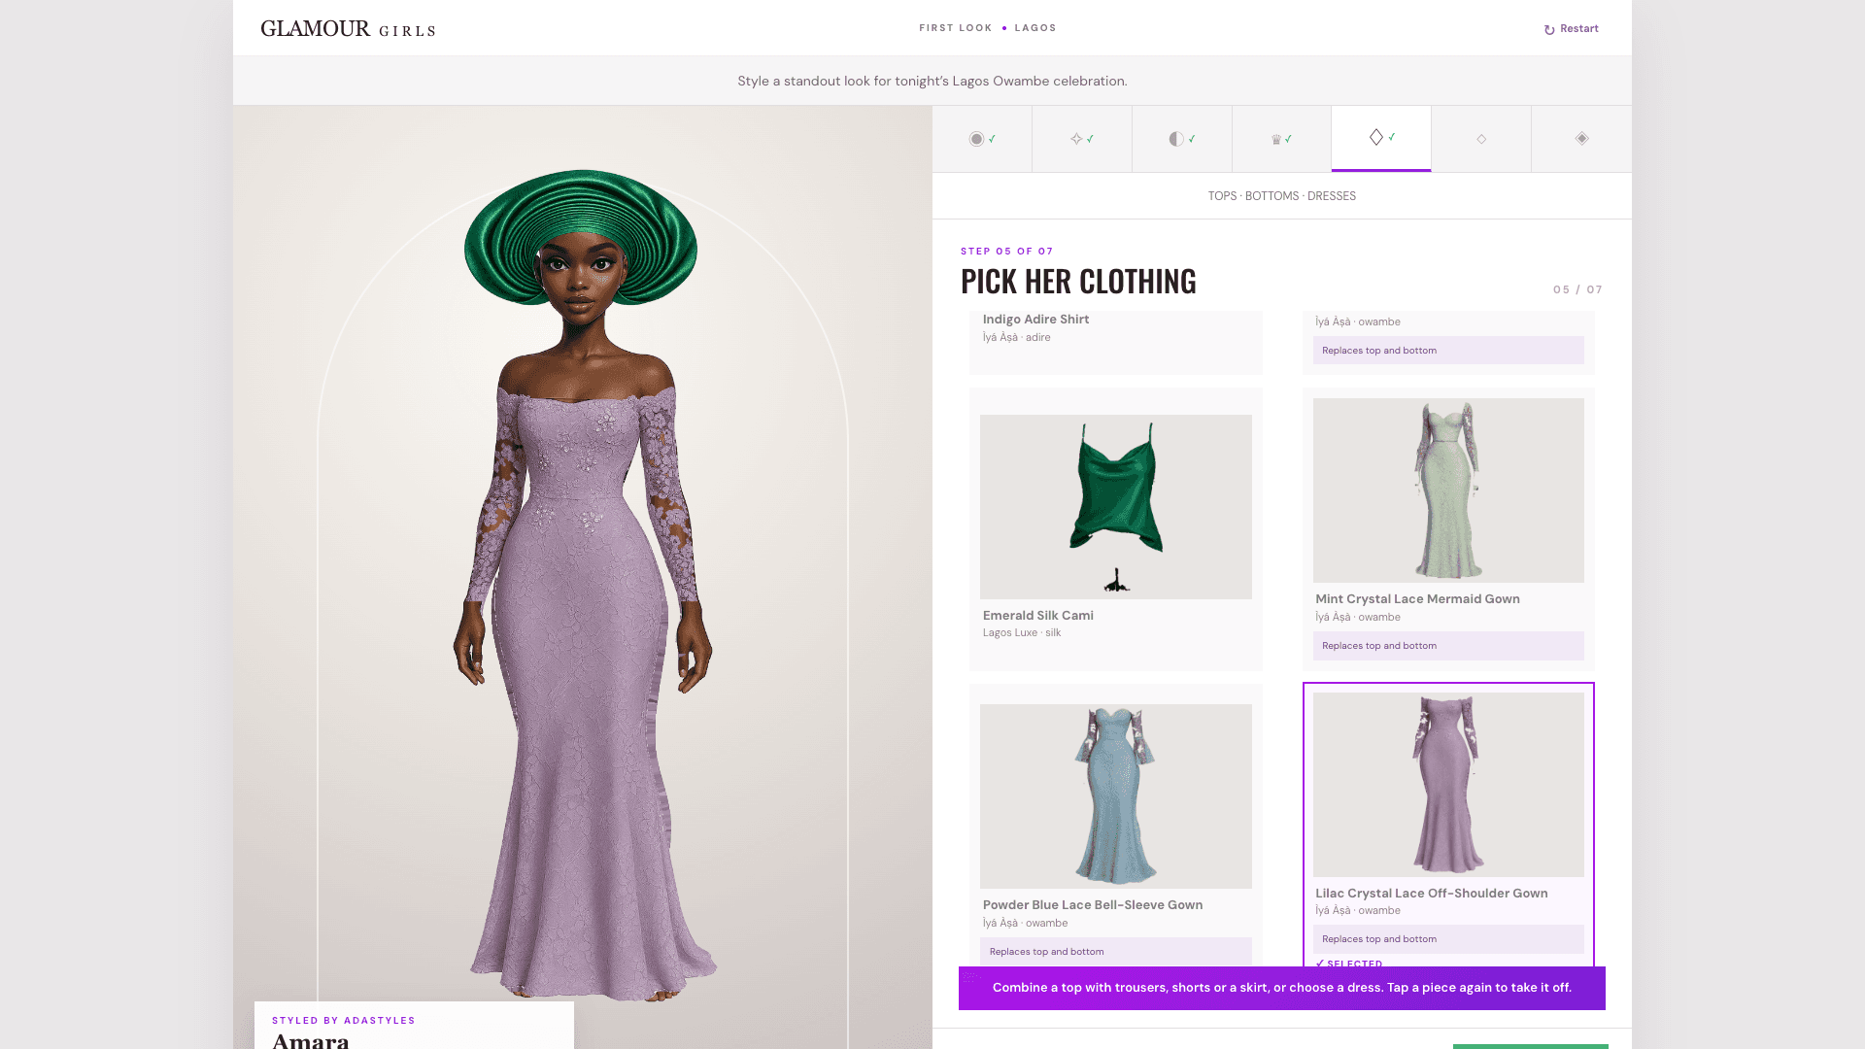Click the Lilac Crystal Lace Off-Shoulder Gown title
The height and width of the screenshot is (1049, 1865).
coord(1431,894)
